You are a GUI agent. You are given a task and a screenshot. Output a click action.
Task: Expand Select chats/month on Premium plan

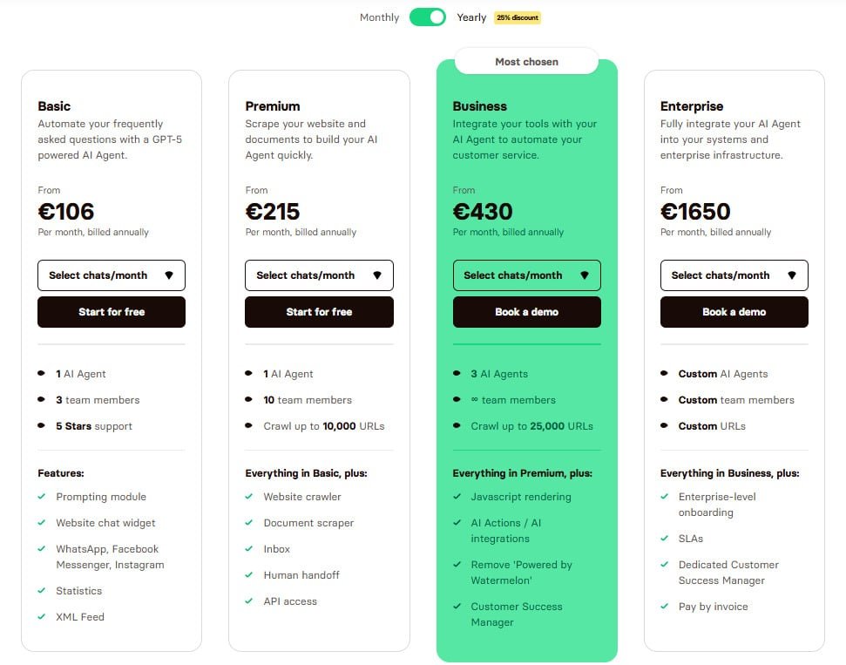pyautogui.click(x=318, y=275)
